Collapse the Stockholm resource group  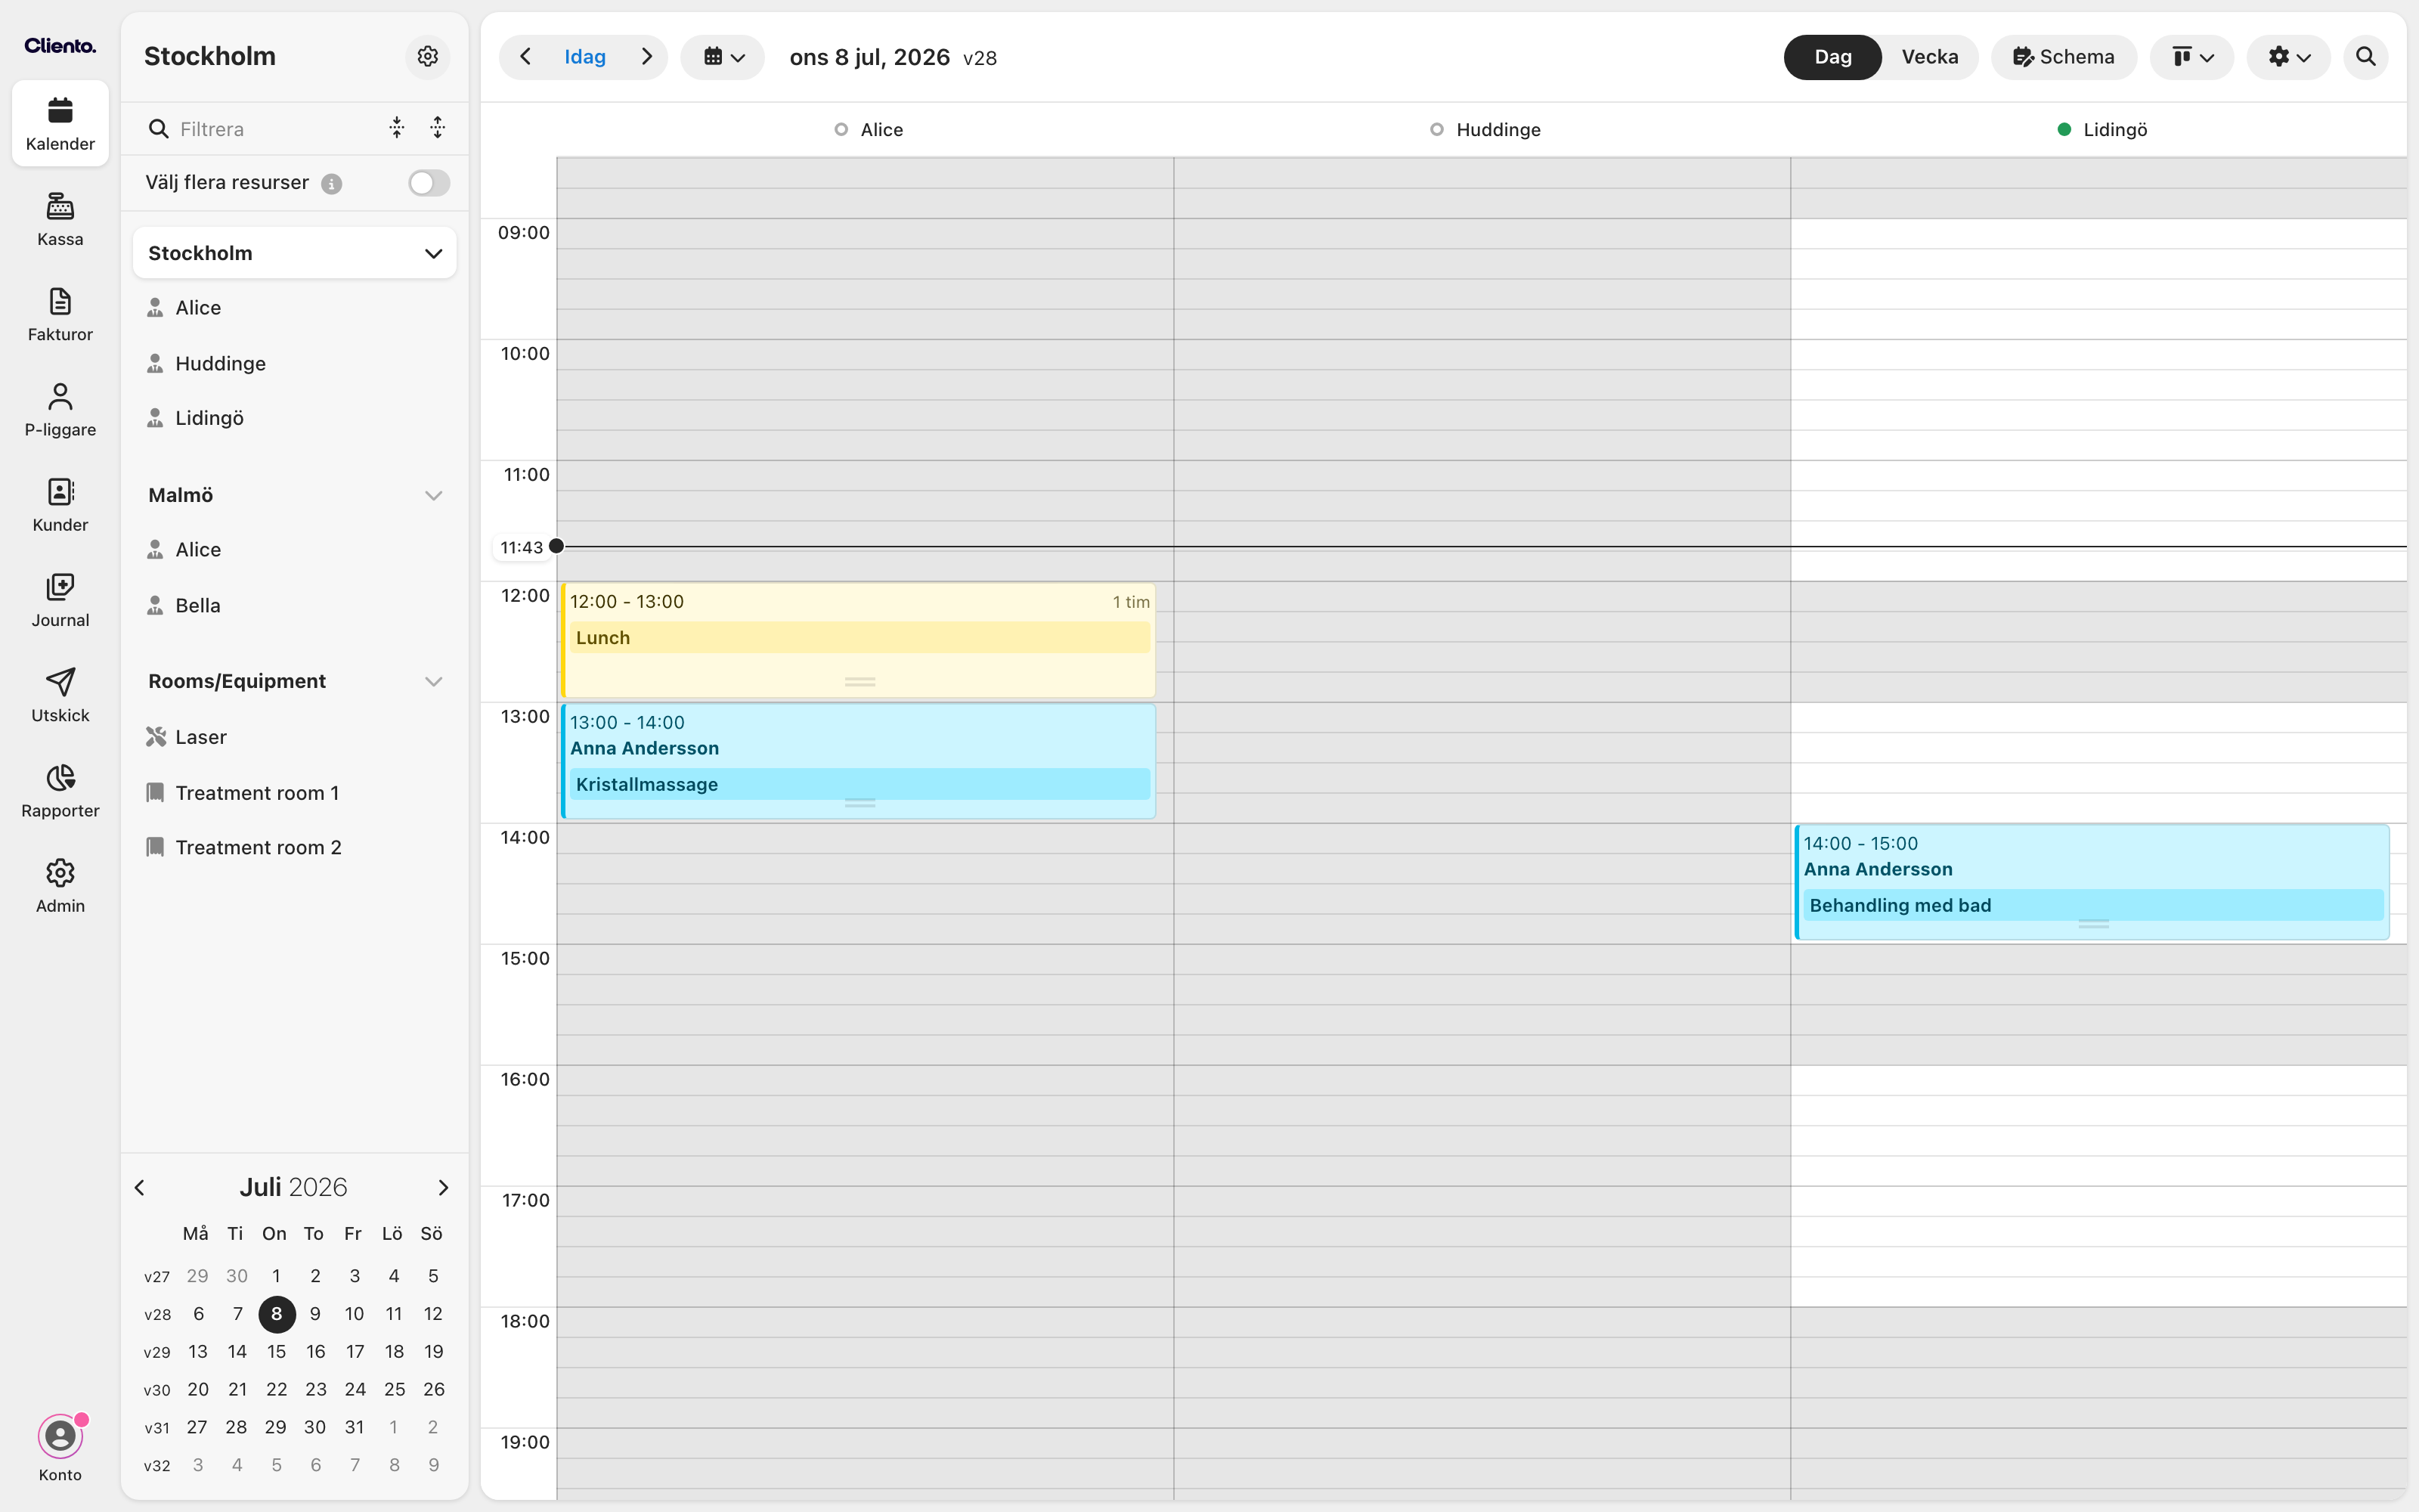tap(434, 254)
